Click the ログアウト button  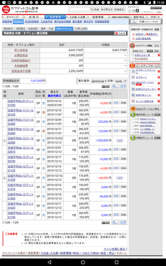tap(156, 8)
